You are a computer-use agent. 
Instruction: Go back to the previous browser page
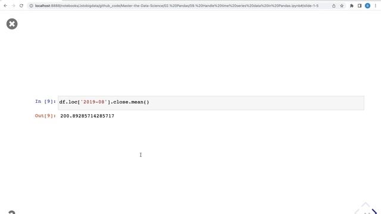coord(5,5)
